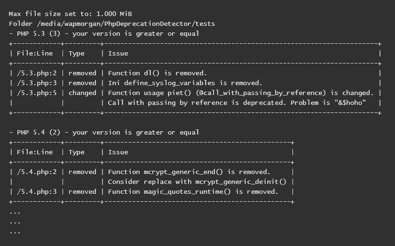
Task: Click the "Issue" header in PHP 5.4 table
Action: point(118,152)
